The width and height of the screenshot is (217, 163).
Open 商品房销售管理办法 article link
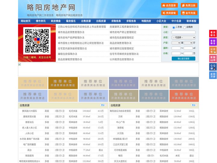pyautogui.click(x=121, y=43)
